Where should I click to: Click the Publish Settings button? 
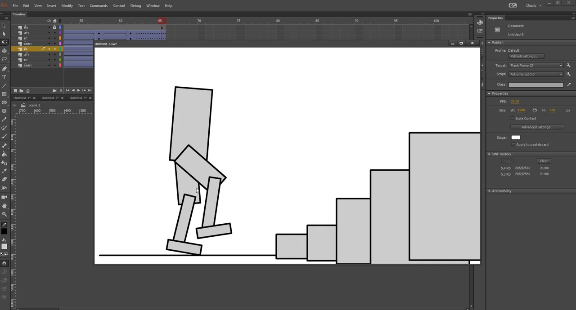[526, 56]
